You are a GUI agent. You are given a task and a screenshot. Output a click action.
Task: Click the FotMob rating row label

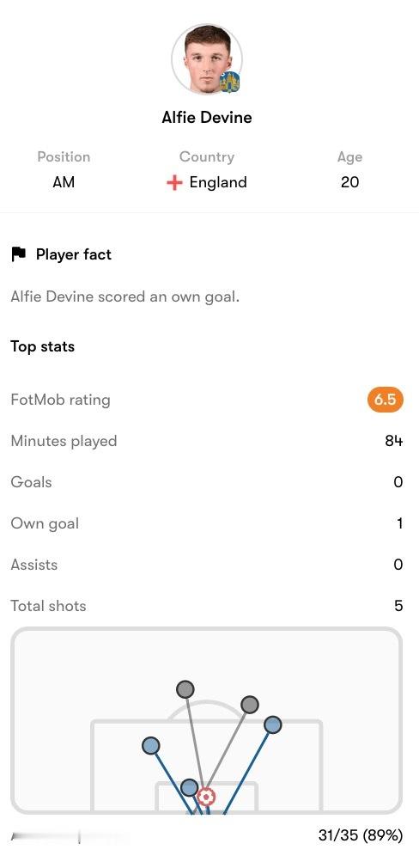coord(60,400)
